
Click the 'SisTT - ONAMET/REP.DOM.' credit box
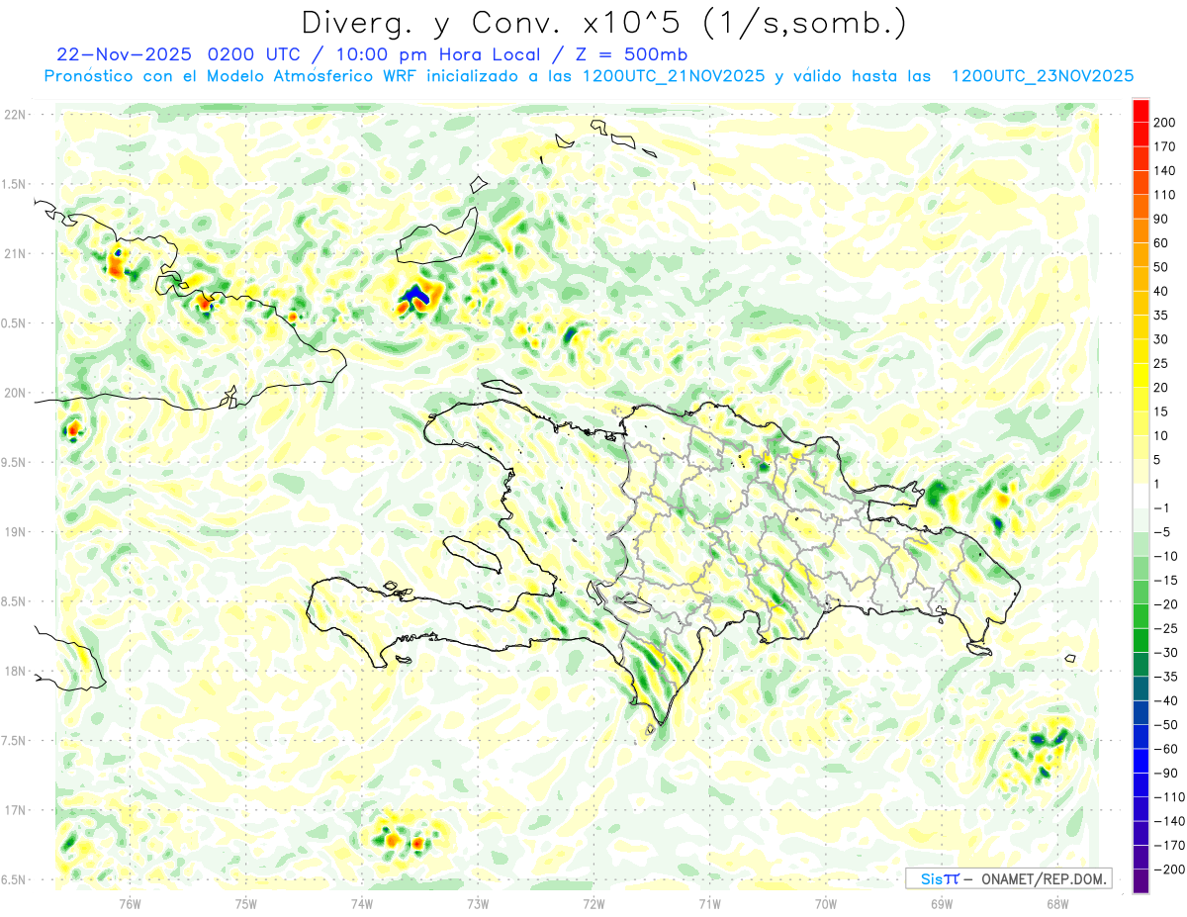tap(1009, 878)
